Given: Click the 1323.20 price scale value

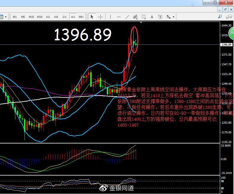Looking at the screenshot, I should point(226,74).
